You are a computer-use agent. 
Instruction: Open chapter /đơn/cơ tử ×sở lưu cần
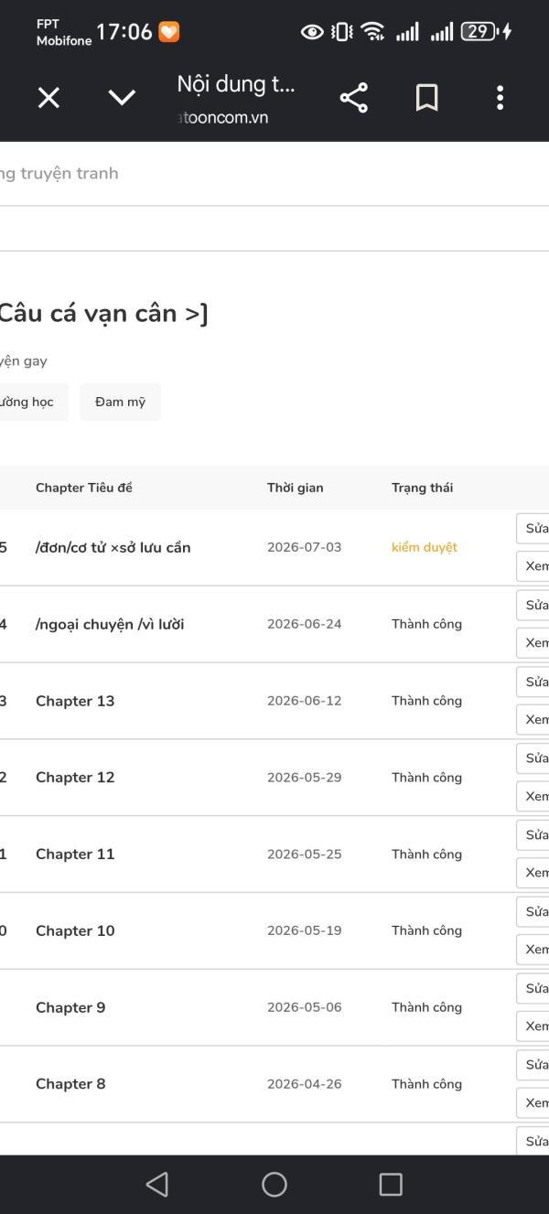113,547
